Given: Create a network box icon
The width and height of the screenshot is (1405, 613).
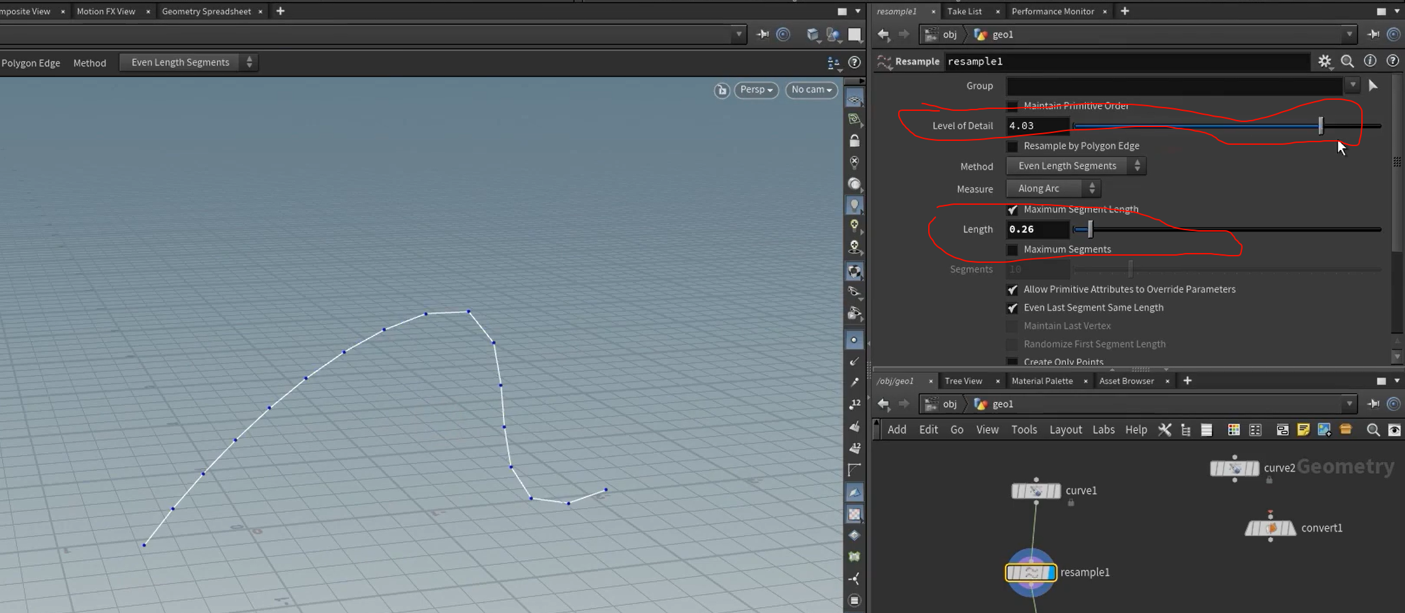Looking at the screenshot, I should coord(1282,430).
